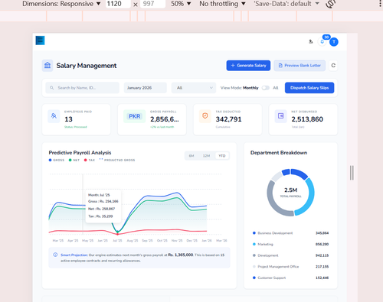Click the Projected Gross legend entry
The width and height of the screenshot is (383, 302).
[x=117, y=160]
